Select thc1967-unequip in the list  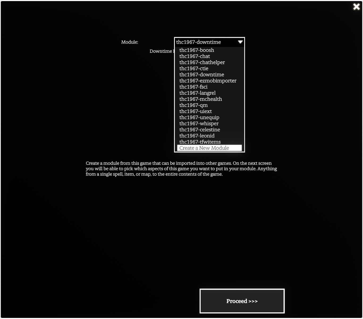[x=199, y=117]
